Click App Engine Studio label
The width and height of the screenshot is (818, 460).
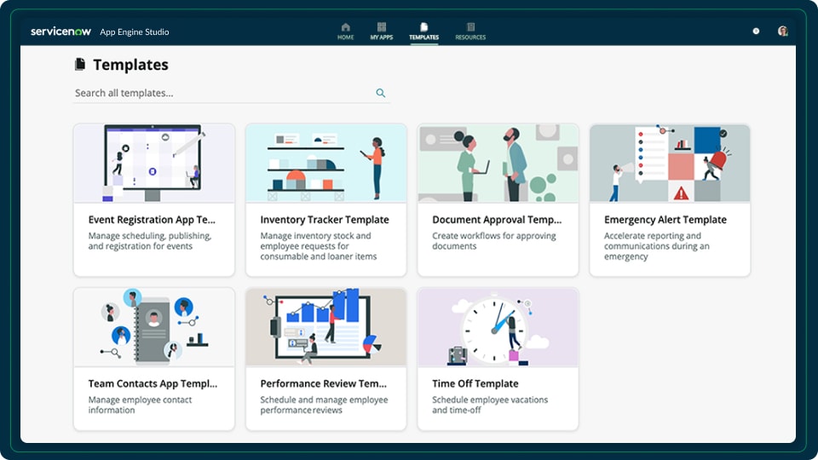(x=134, y=32)
